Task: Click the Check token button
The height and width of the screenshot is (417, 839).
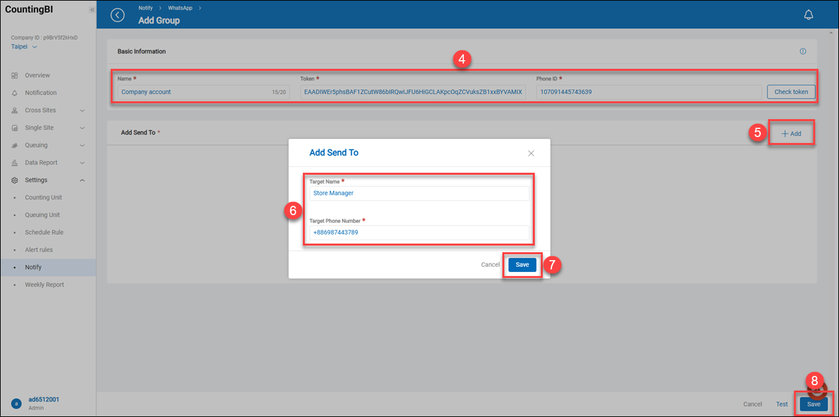Action: [791, 92]
